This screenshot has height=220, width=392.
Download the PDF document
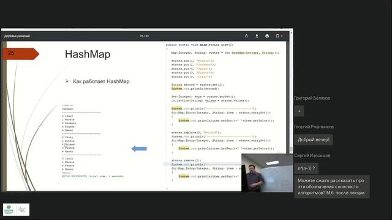(257, 36)
